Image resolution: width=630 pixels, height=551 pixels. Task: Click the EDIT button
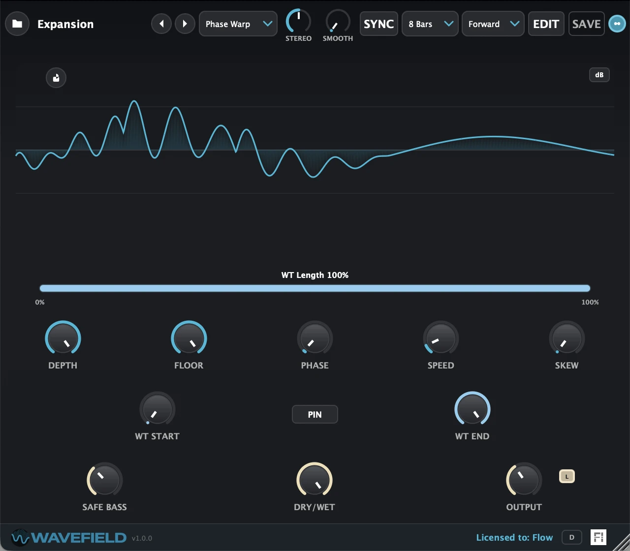pos(546,24)
